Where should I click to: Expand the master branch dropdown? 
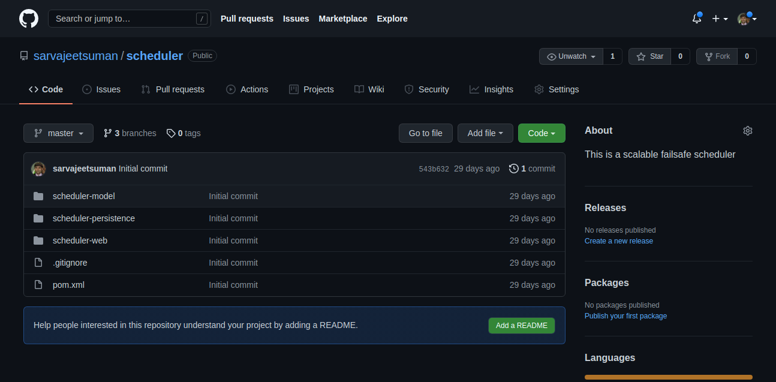[58, 133]
